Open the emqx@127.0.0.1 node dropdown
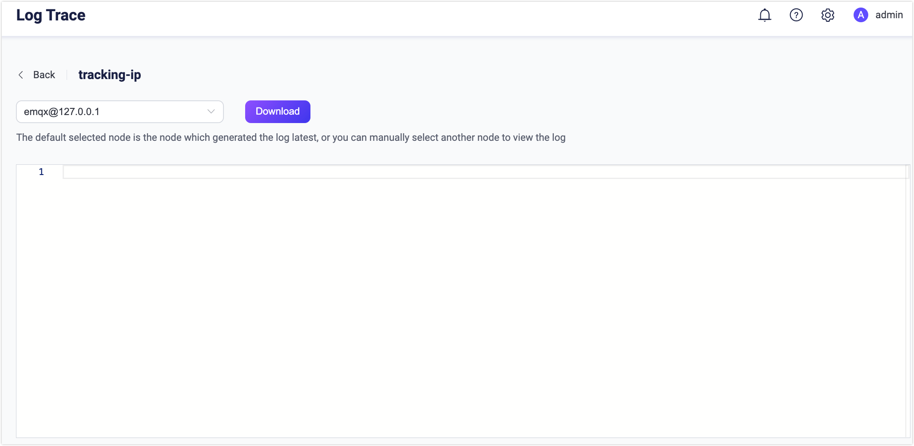 point(111,111)
